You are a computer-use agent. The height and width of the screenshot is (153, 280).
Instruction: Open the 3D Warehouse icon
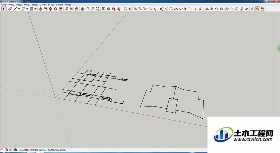[x=109, y=9]
